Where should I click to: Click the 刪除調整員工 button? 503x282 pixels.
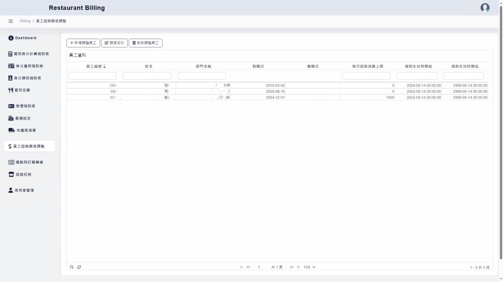146,43
